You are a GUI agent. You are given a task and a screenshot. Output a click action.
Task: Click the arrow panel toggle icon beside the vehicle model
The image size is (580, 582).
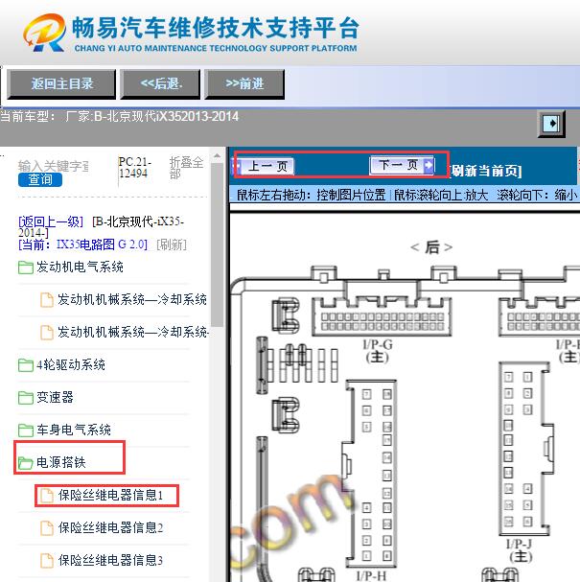tap(552, 124)
